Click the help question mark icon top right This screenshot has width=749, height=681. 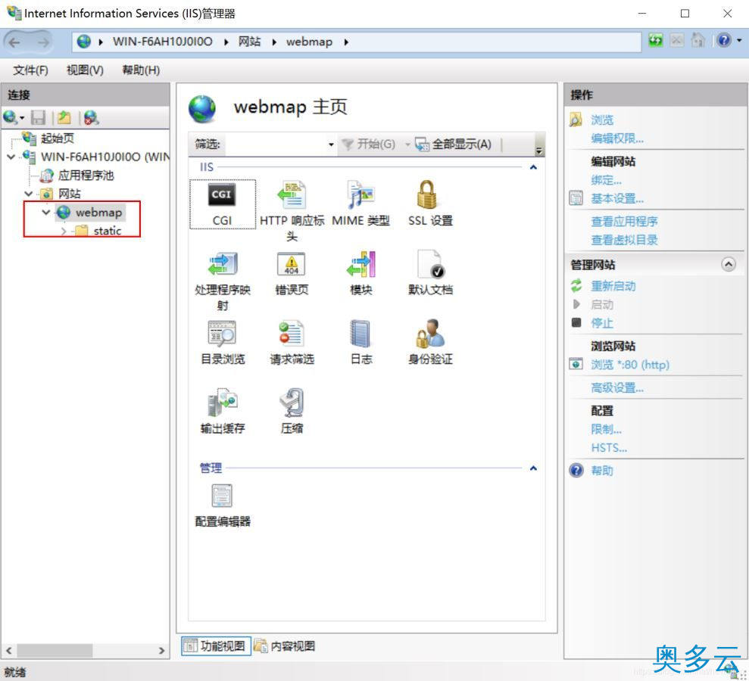point(724,40)
